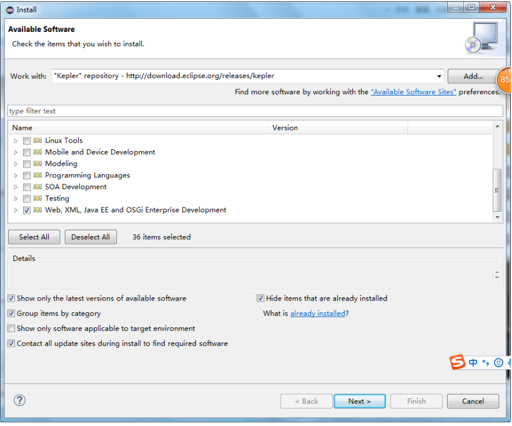The height and width of the screenshot is (426, 512).
Task: Select the Mobile and Device Development label
Action: 100,152
